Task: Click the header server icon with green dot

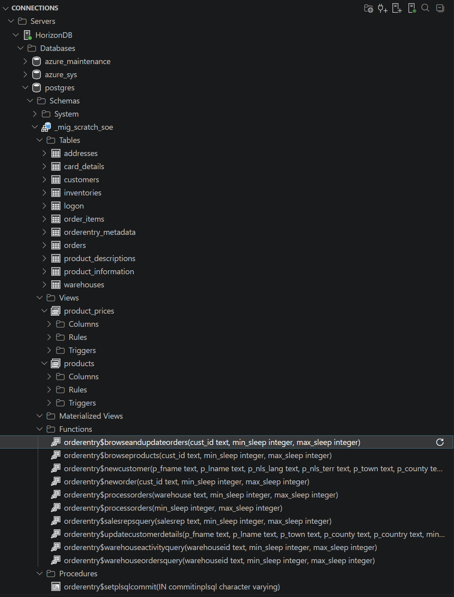Action: [x=412, y=8]
